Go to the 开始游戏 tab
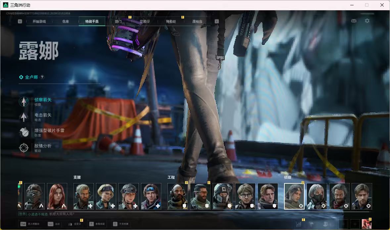390x230 pixels. [39, 21]
